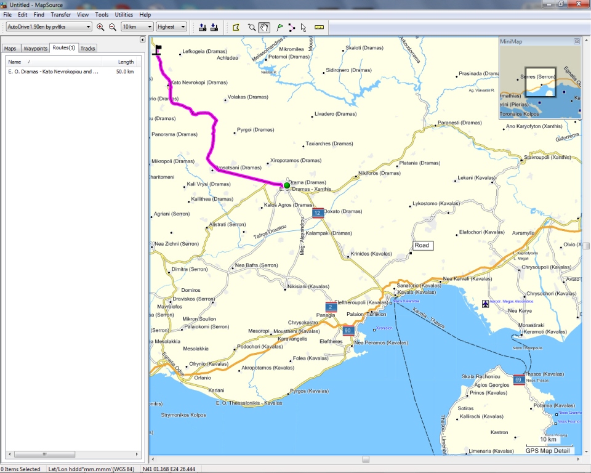Choose the Route tool icon
The height and width of the screenshot is (473, 591).
(291, 27)
